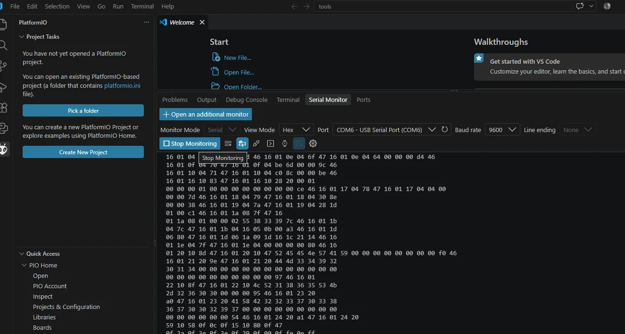Refresh the serial port list

click(x=444, y=129)
